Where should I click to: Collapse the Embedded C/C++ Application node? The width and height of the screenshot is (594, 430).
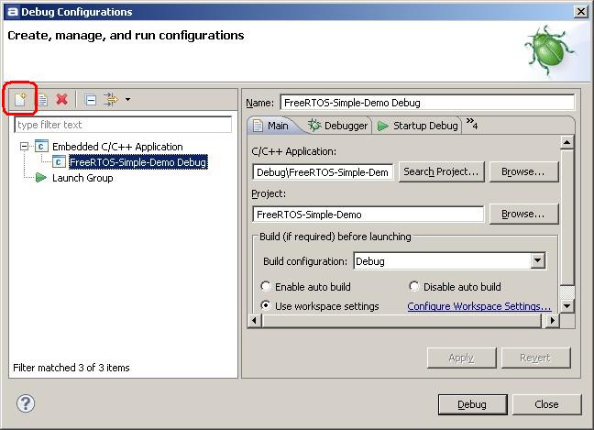(24, 147)
